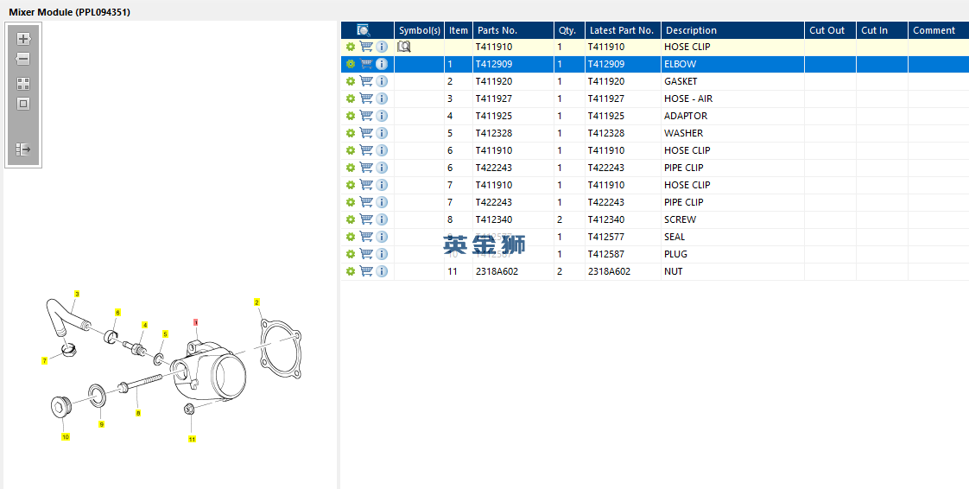The image size is (969, 489).
Task: Click the Qty. column header
Action: [569, 30]
